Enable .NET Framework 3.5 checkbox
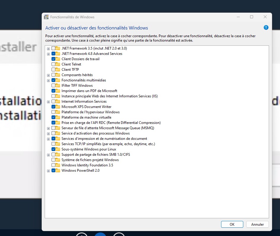 [x=53, y=48]
